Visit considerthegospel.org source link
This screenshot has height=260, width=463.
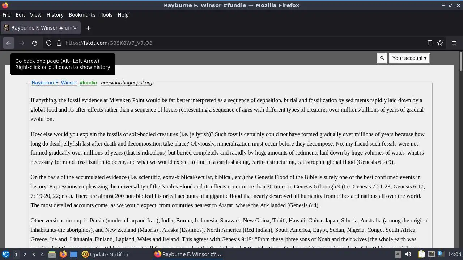pos(127,83)
